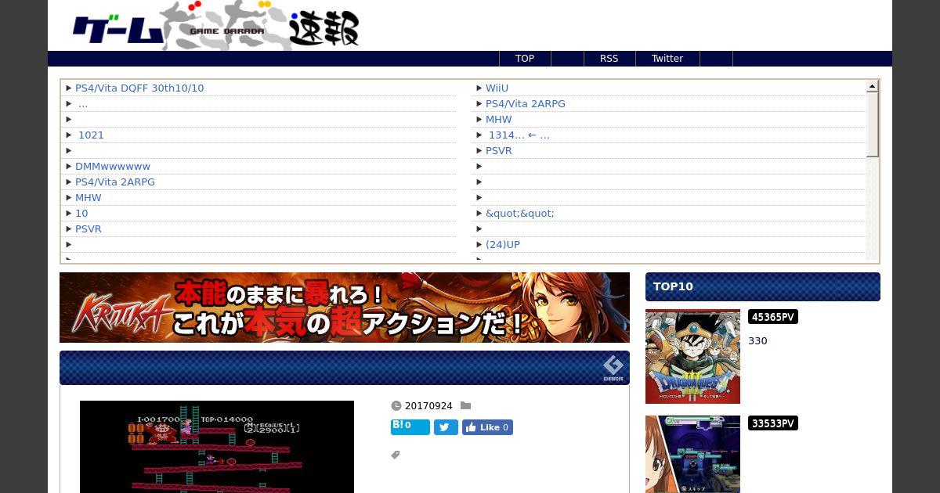Open the TOP navigation item
940x493 pixels.
[x=525, y=59]
